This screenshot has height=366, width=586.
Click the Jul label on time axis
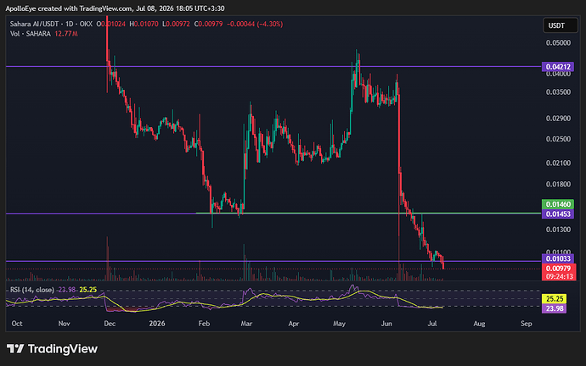(x=432, y=324)
